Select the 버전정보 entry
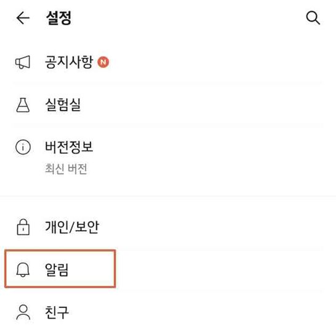This screenshot has height=329, width=336. tap(167, 157)
